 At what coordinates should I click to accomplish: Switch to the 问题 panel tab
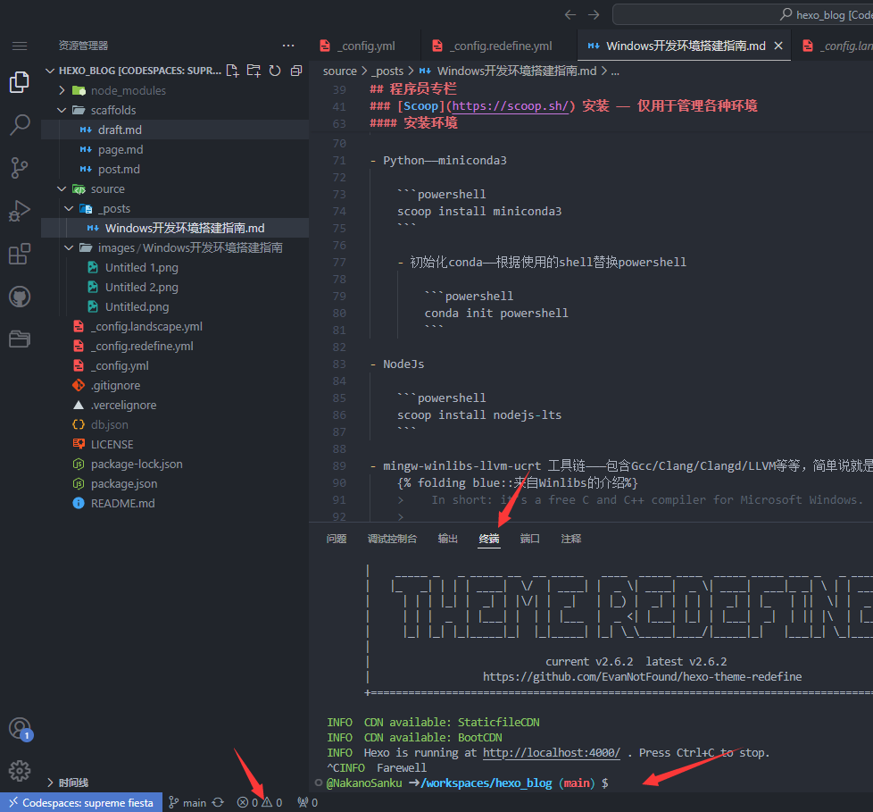coord(337,539)
